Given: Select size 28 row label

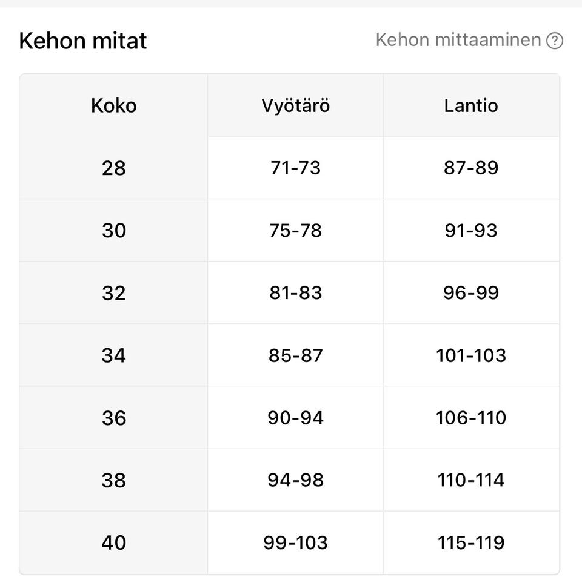Looking at the screenshot, I should 114,168.
